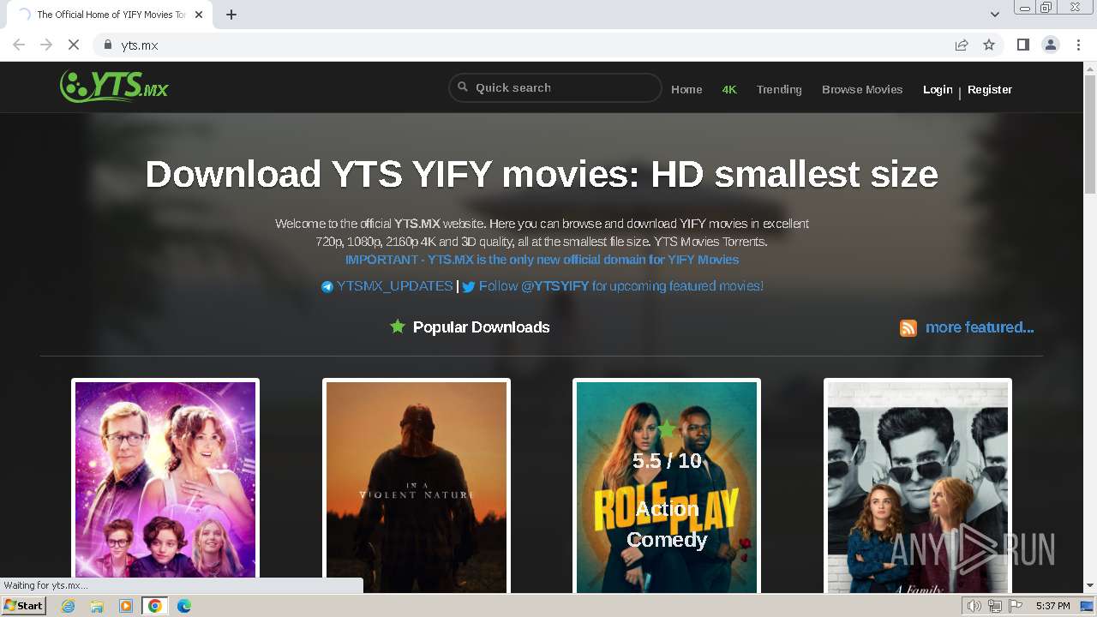The height and width of the screenshot is (617, 1097).
Task: Open the fourth poster with sunglasses
Action: pyautogui.click(x=918, y=485)
